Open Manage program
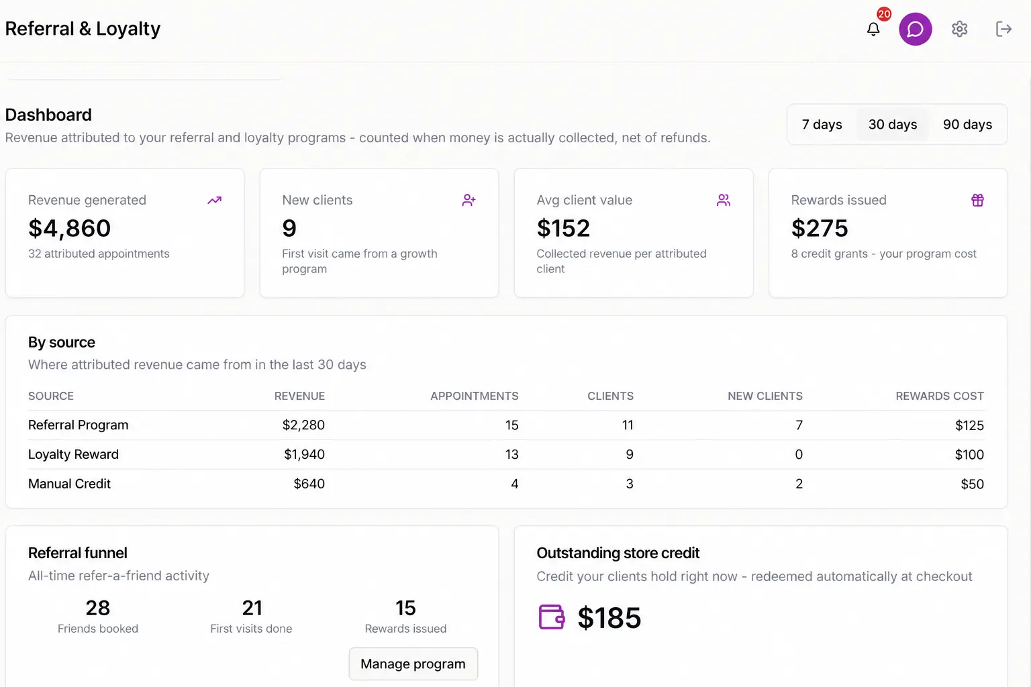Screen dimensions: 1031x687 coord(413,664)
